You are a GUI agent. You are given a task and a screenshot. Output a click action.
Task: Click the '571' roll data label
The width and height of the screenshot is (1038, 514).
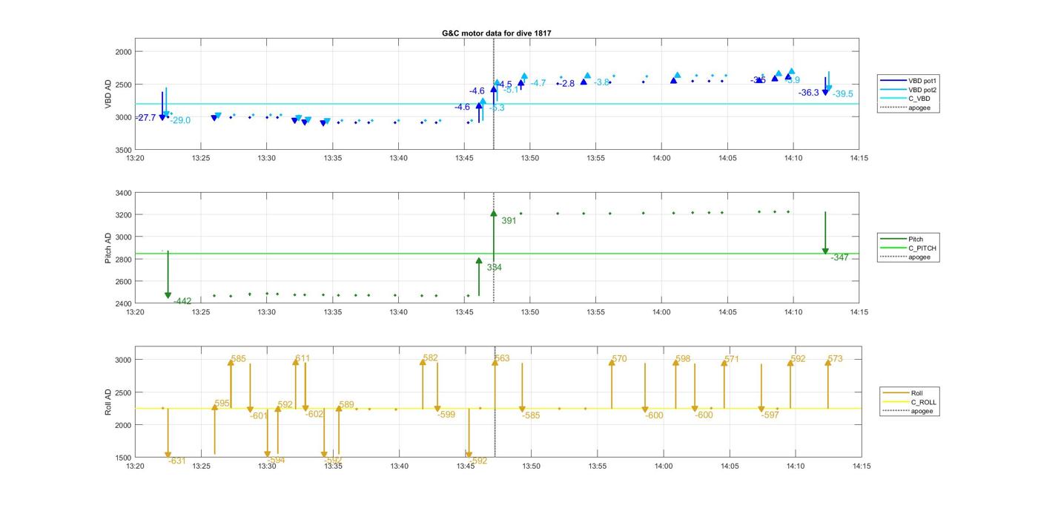coord(732,360)
